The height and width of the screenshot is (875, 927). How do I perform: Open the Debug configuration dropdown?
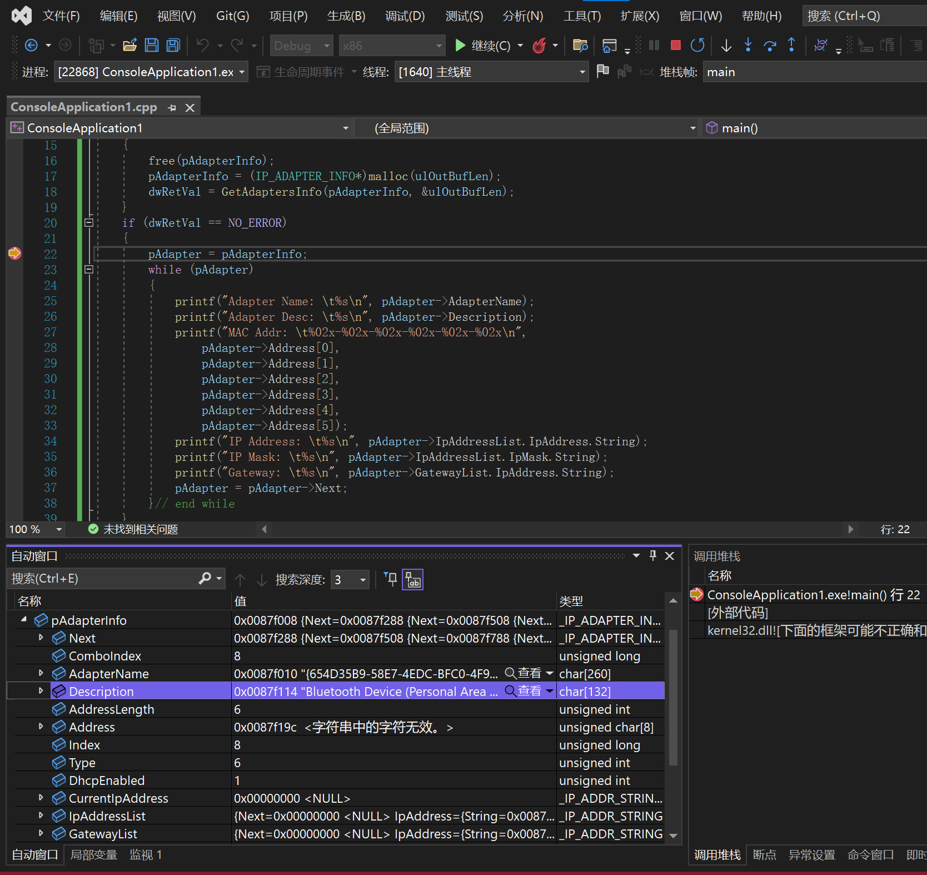click(x=302, y=46)
